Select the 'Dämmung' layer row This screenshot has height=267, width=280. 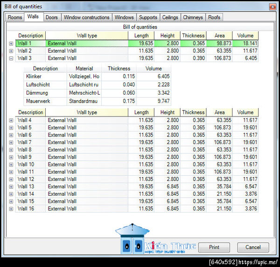click(98, 93)
